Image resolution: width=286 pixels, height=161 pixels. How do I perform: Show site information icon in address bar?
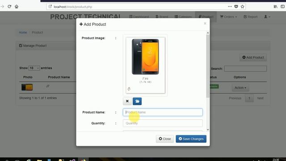coord(50,7)
